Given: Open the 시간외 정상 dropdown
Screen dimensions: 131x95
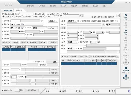Looking at the screenshot, I should coord(40,28).
